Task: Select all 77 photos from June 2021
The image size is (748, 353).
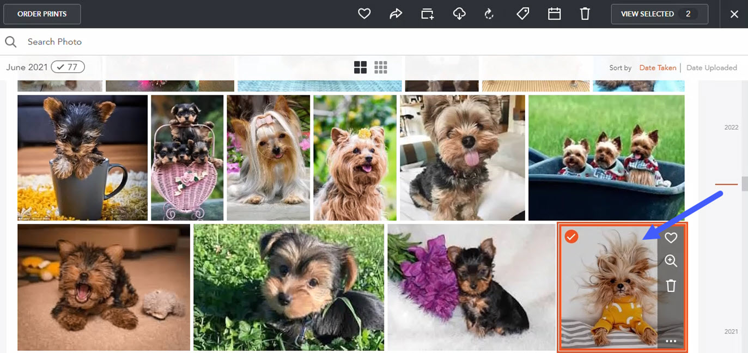Action: pyautogui.click(x=68, y=66)
